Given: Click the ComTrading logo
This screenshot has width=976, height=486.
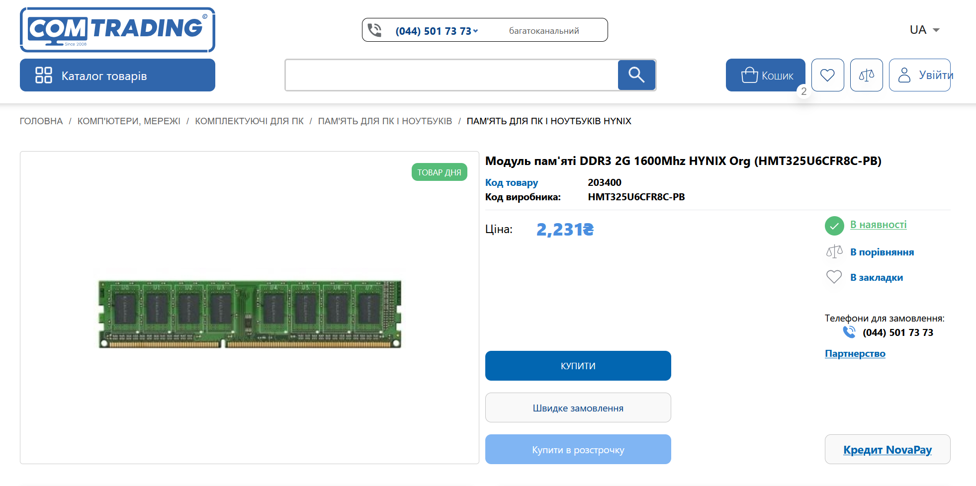Looking at the screenshot, I should pyautogui.click(x=117, y=30).
